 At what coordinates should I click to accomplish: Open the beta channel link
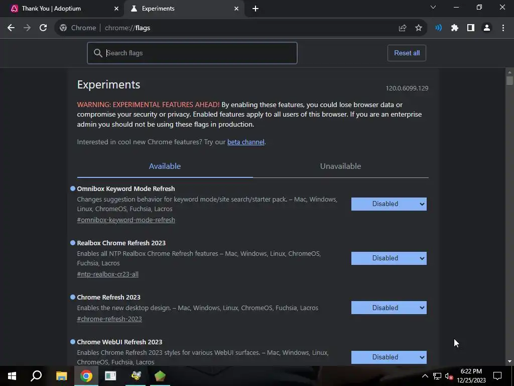(x=246, y=142)
